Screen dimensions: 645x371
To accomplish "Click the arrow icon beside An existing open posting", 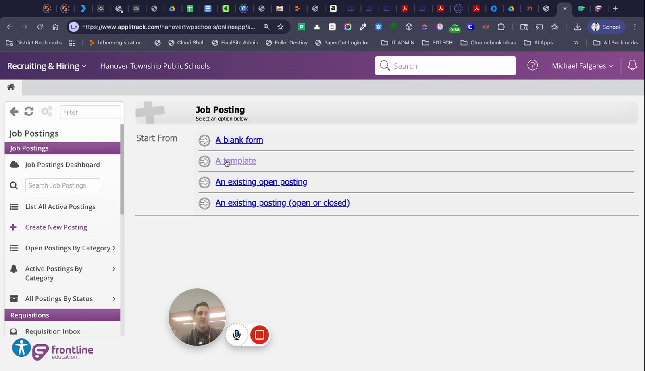I will (204, 182).
